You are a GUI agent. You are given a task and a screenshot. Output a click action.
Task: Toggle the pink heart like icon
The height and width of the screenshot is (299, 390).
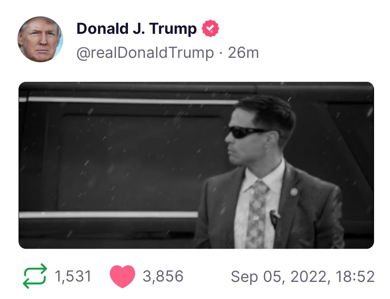pos(122,276)
